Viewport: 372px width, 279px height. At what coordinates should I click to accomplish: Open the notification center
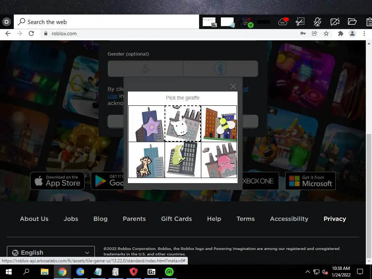[x=360, y=272]
